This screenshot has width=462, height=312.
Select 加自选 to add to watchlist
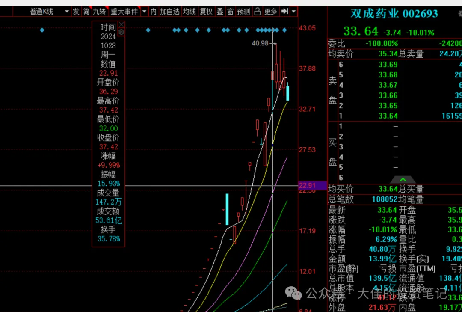[x=170, y=12]
